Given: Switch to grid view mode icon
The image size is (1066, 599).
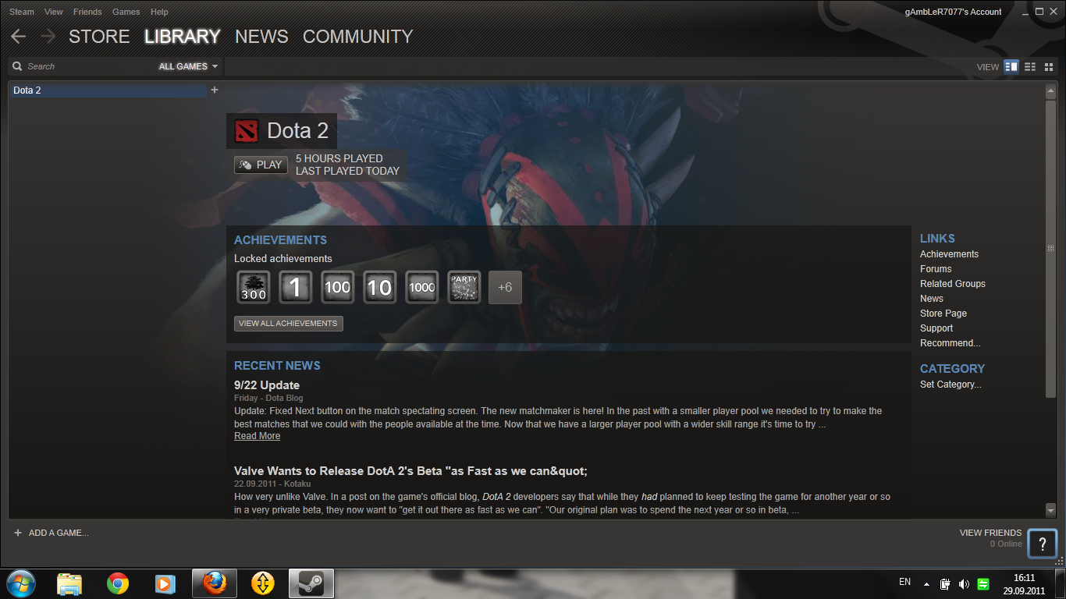Looking at the screenshot, I should point(1049,66).
